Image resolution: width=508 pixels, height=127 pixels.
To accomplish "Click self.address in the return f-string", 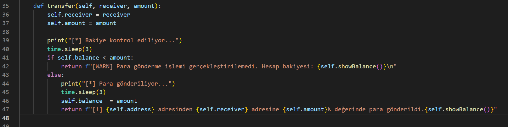I will coord(130,109).
